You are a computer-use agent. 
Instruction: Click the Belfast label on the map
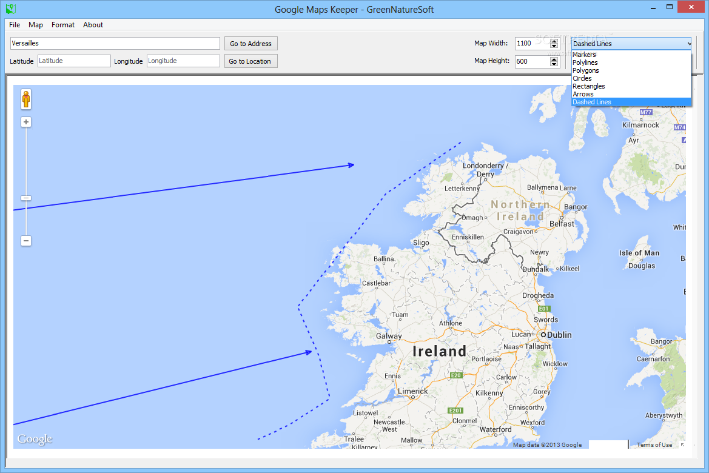[562, 224]
